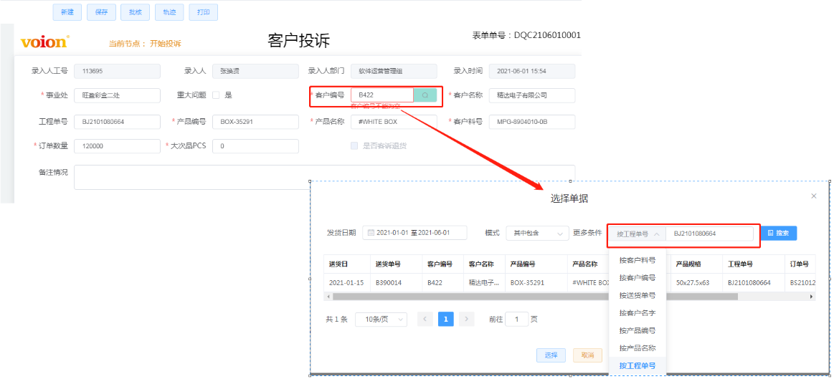Click the 批核 toolbar button
Image resolution: width=834 pixels, height=379 pixels.
coord(136,12)
